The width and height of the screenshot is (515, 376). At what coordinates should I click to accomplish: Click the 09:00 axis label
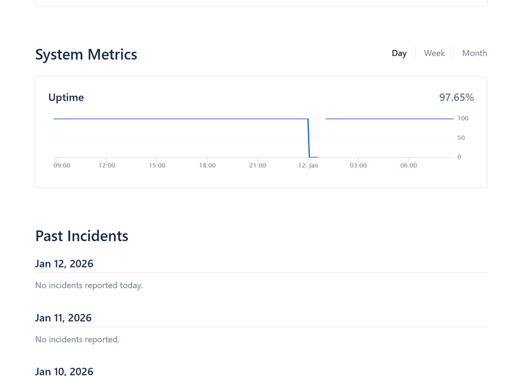62,165
